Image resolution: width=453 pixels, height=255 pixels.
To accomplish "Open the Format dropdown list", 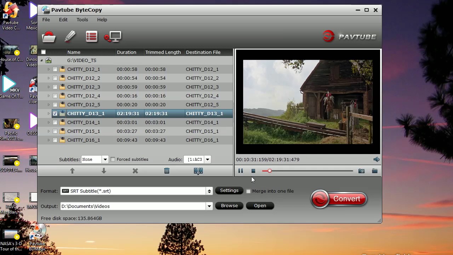I will click(209, 191).
